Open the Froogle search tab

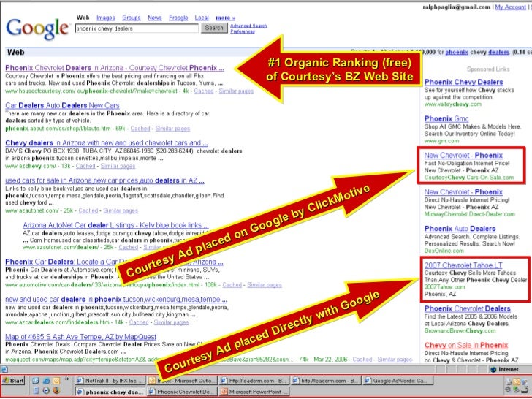click(178, 18)
